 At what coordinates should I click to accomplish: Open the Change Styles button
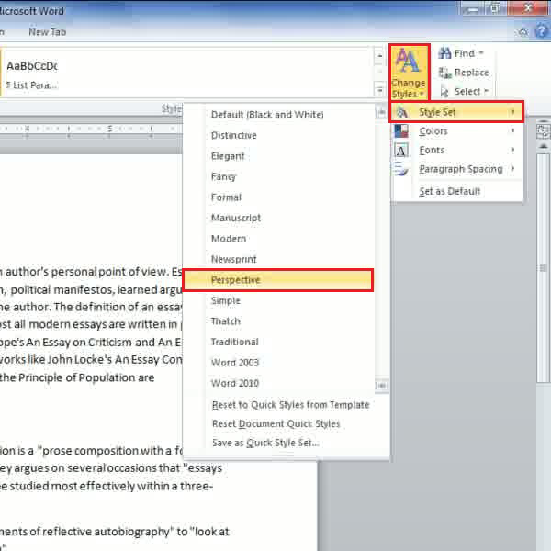click(x=409, y=73)
